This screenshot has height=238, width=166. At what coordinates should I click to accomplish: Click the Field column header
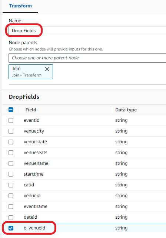31,110
